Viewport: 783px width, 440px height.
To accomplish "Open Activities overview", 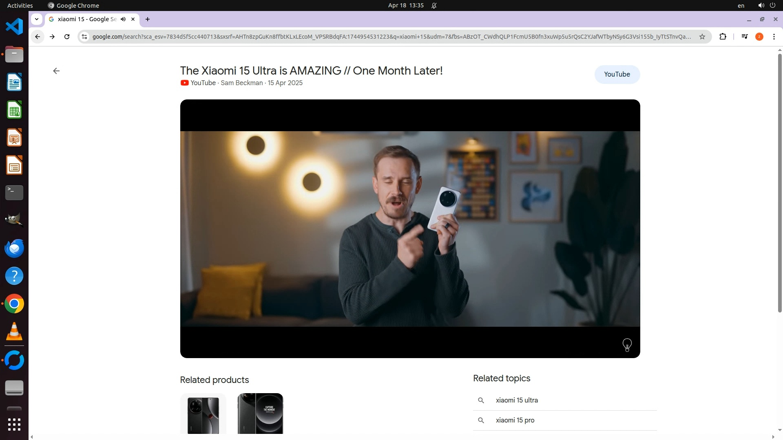I will pyautogui.click(x=20, y=6).
